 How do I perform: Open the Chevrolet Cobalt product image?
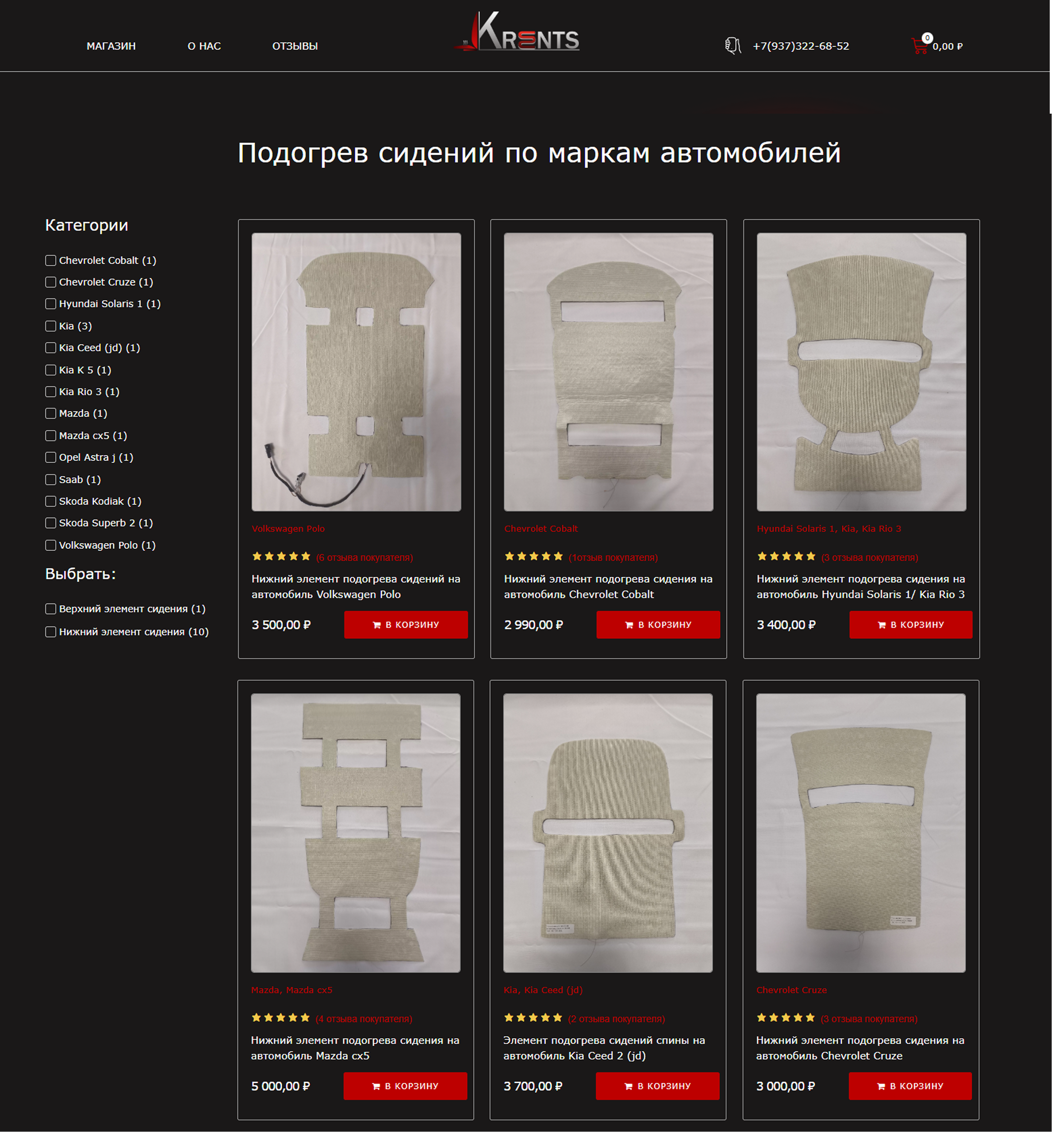click(608, 371)
